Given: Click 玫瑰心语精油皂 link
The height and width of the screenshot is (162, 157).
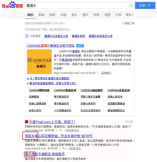Looking at the screenshot, I should 38,103.
